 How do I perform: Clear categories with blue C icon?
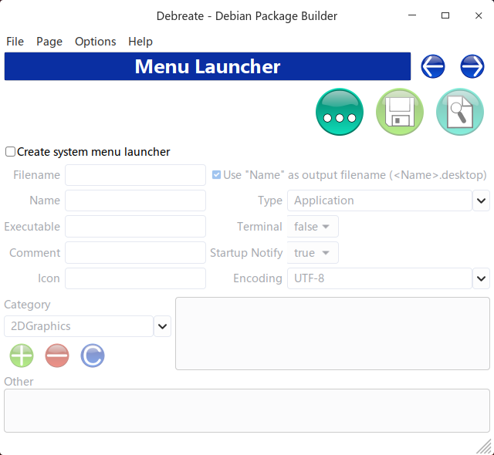(93, 356)
